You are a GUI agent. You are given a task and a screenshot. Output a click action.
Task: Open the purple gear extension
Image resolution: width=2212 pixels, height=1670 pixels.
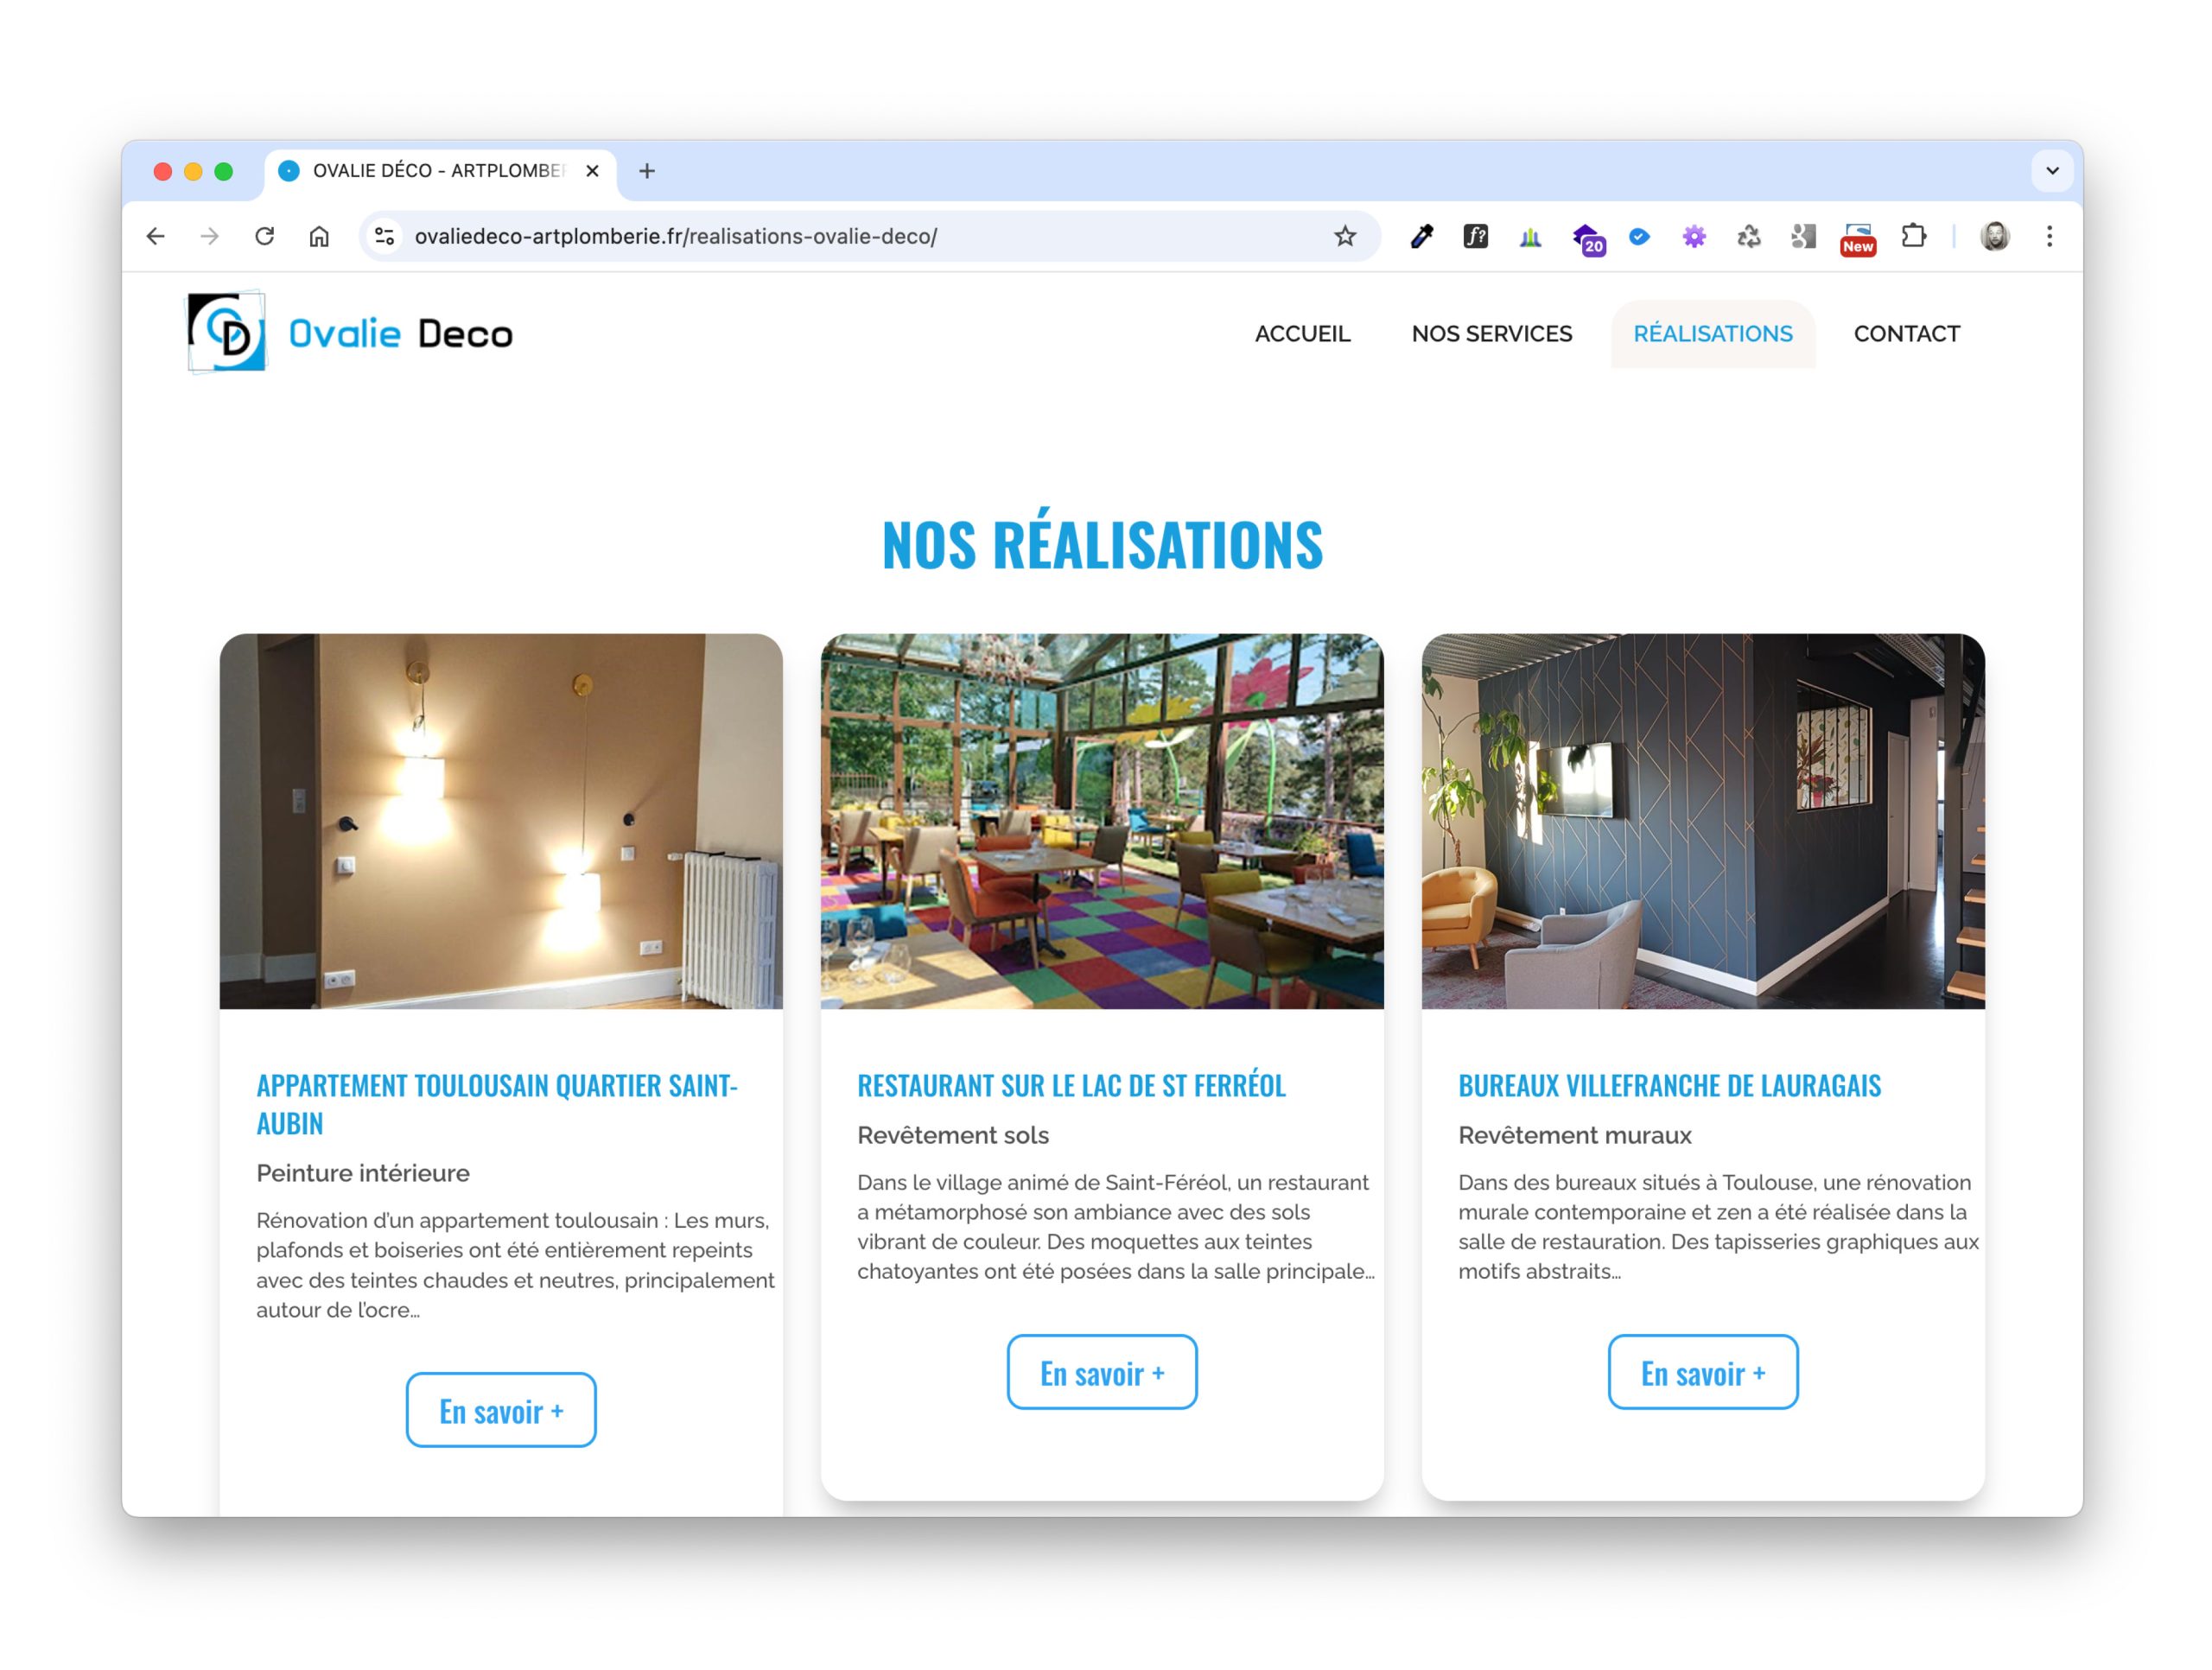click(x=1694, y=237)
